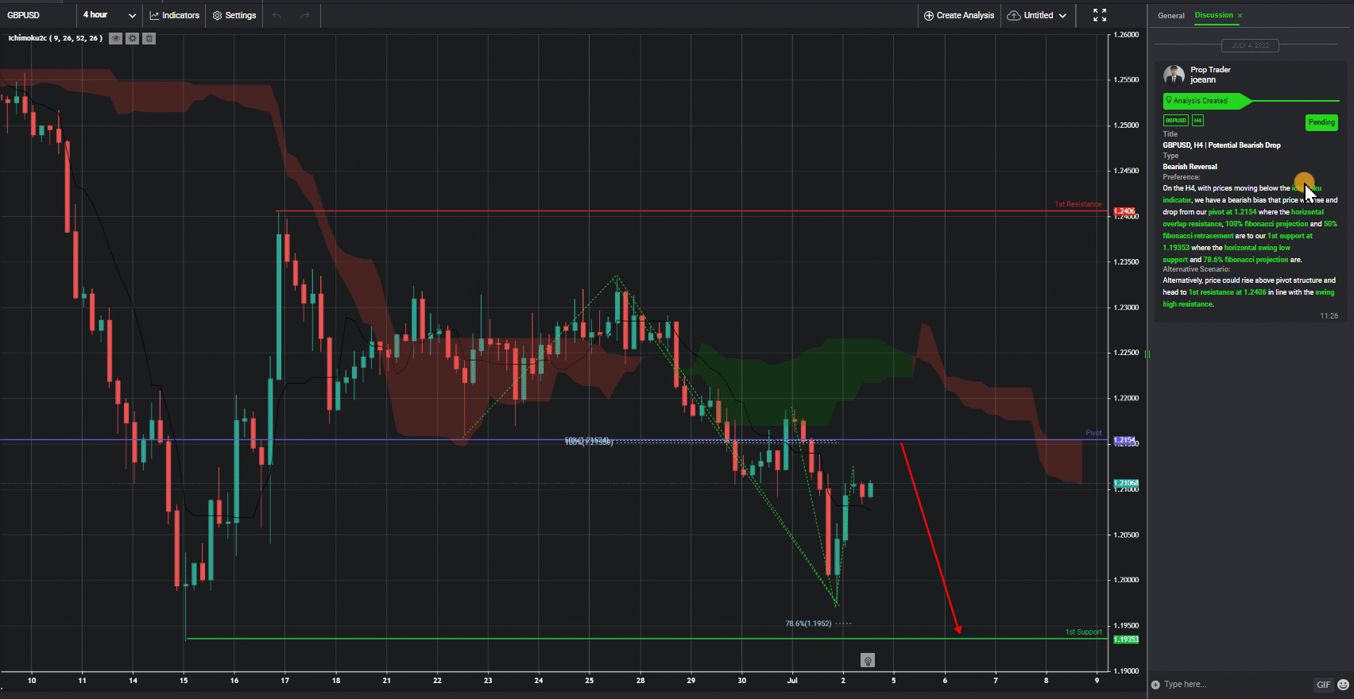The image size is (1354, 699).
Task: Click the title 'GBPUSD, H4 | Potential Bearish Drop'
Action: click(x=1222, y=145)
